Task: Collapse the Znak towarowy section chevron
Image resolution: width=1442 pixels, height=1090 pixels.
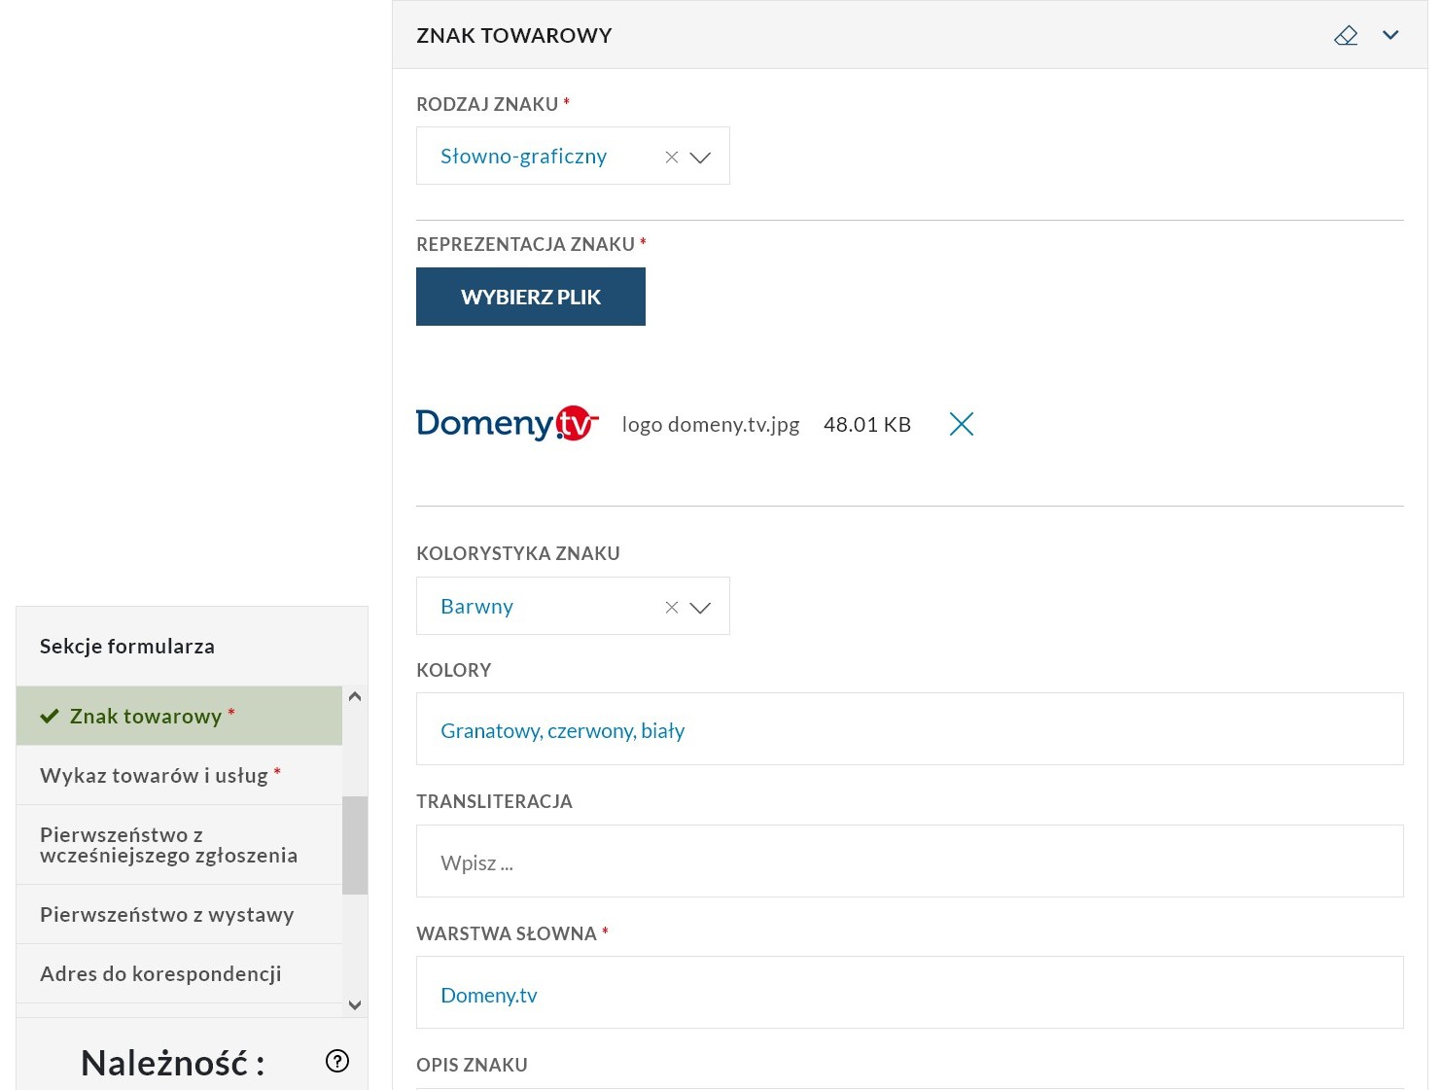Action: [x=1390, y=35]
